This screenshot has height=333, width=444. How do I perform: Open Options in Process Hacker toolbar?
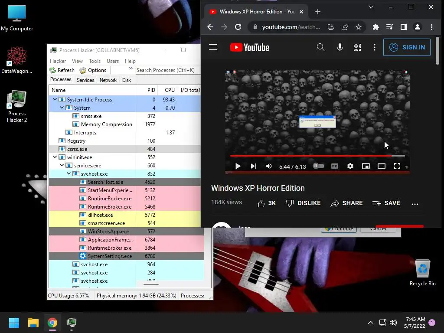[93, 70]
